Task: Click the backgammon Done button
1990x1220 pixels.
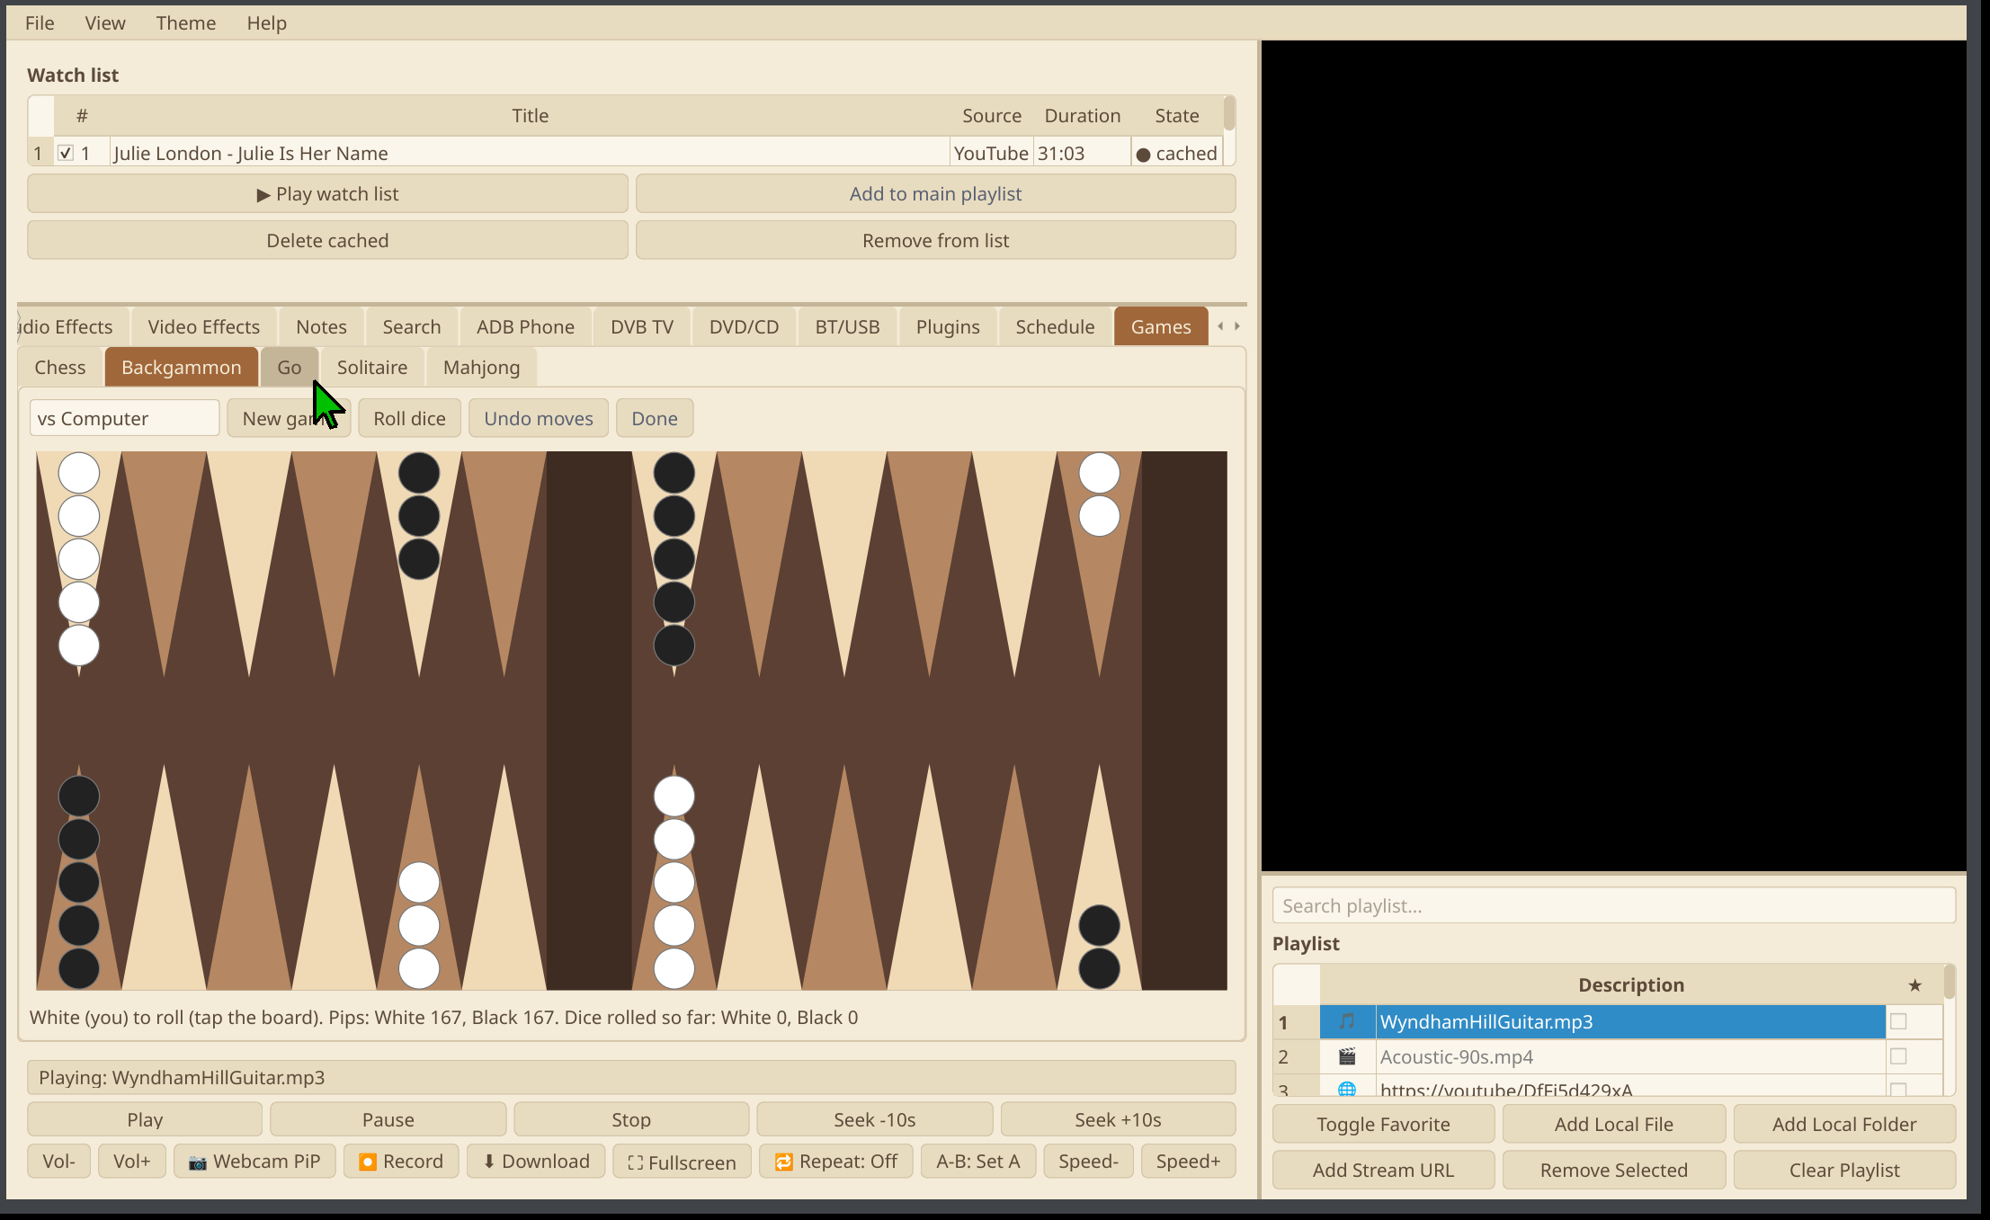Action: coord(655,418)
